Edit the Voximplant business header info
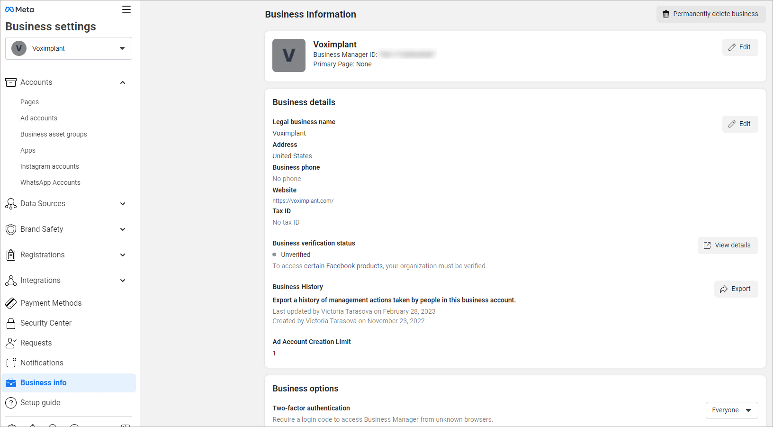Viewport: 773px width, 427px height. click(x=740, y=47)
